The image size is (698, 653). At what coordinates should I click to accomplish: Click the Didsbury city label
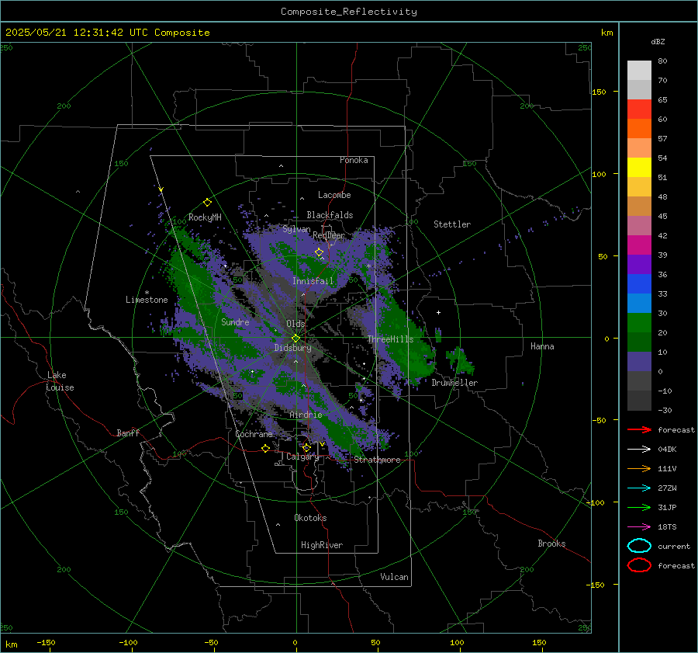292,348
